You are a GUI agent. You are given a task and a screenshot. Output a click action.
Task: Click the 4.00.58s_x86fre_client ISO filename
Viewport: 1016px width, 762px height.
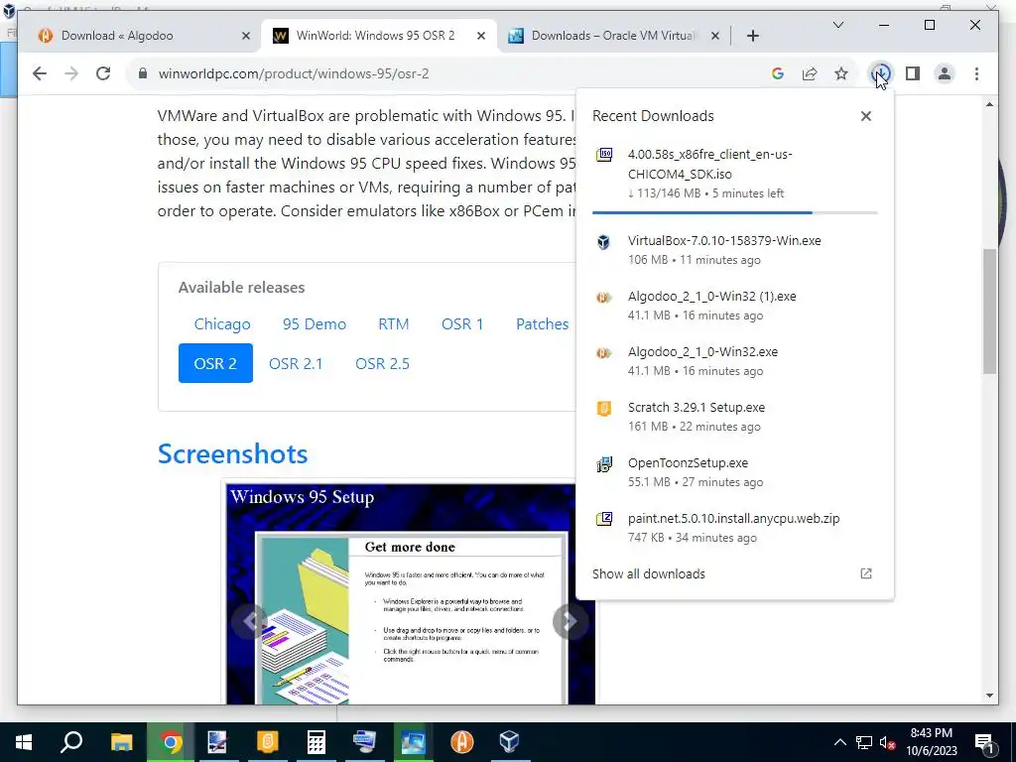coord(709,164)
